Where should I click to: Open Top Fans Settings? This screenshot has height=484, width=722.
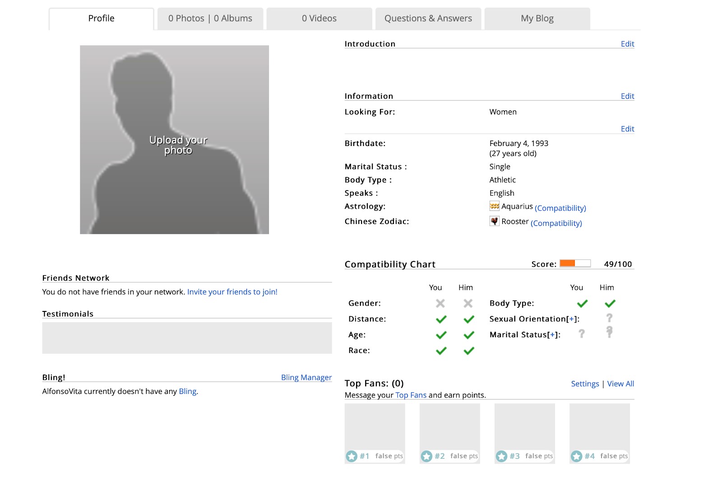tap(585, 384)
